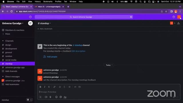Mention someone with the @ icon
The image size is (183, 103).
61,97
